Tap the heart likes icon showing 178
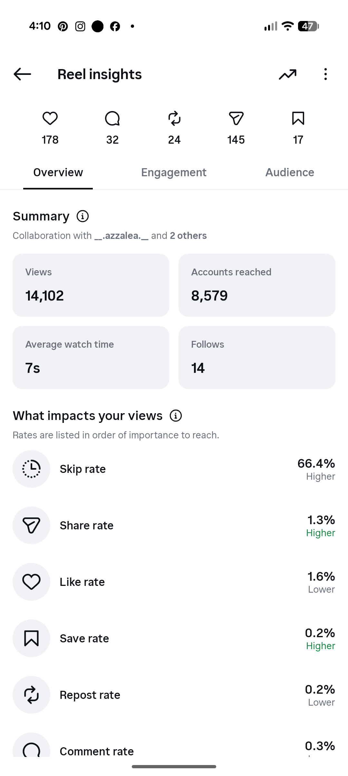The height and width of the screenshot is (776, 348). point(50,118)
